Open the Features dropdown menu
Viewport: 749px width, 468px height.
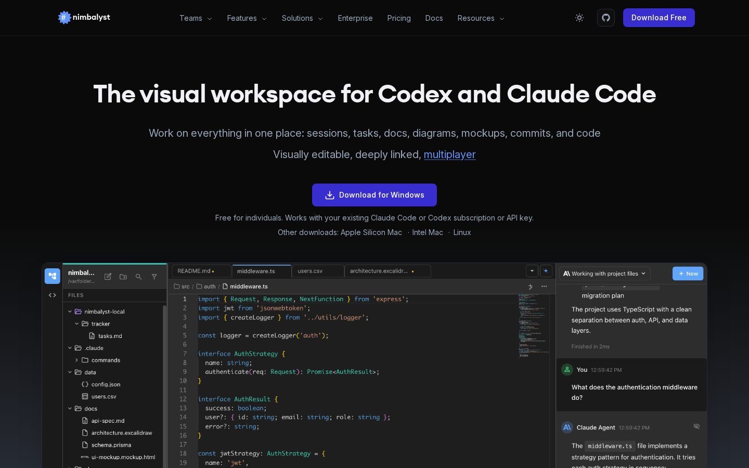point(247,18)
